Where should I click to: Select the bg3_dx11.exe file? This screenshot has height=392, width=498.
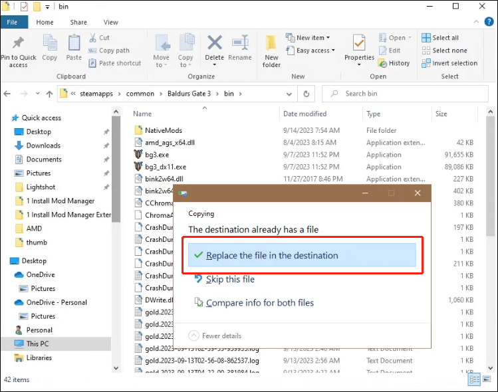click(x=166, y=167)
